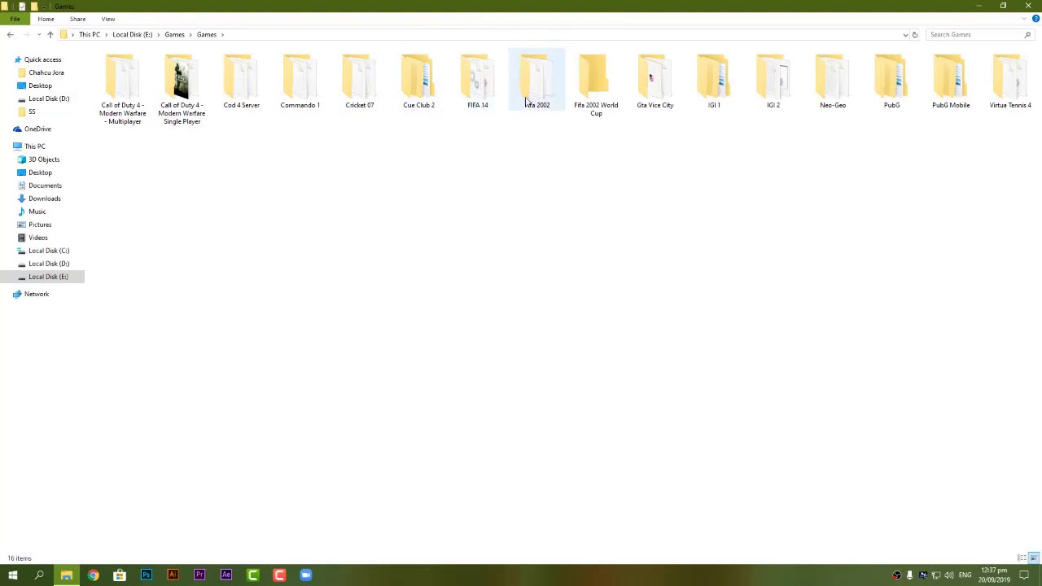Select the PubG folder

click(891, 81)
